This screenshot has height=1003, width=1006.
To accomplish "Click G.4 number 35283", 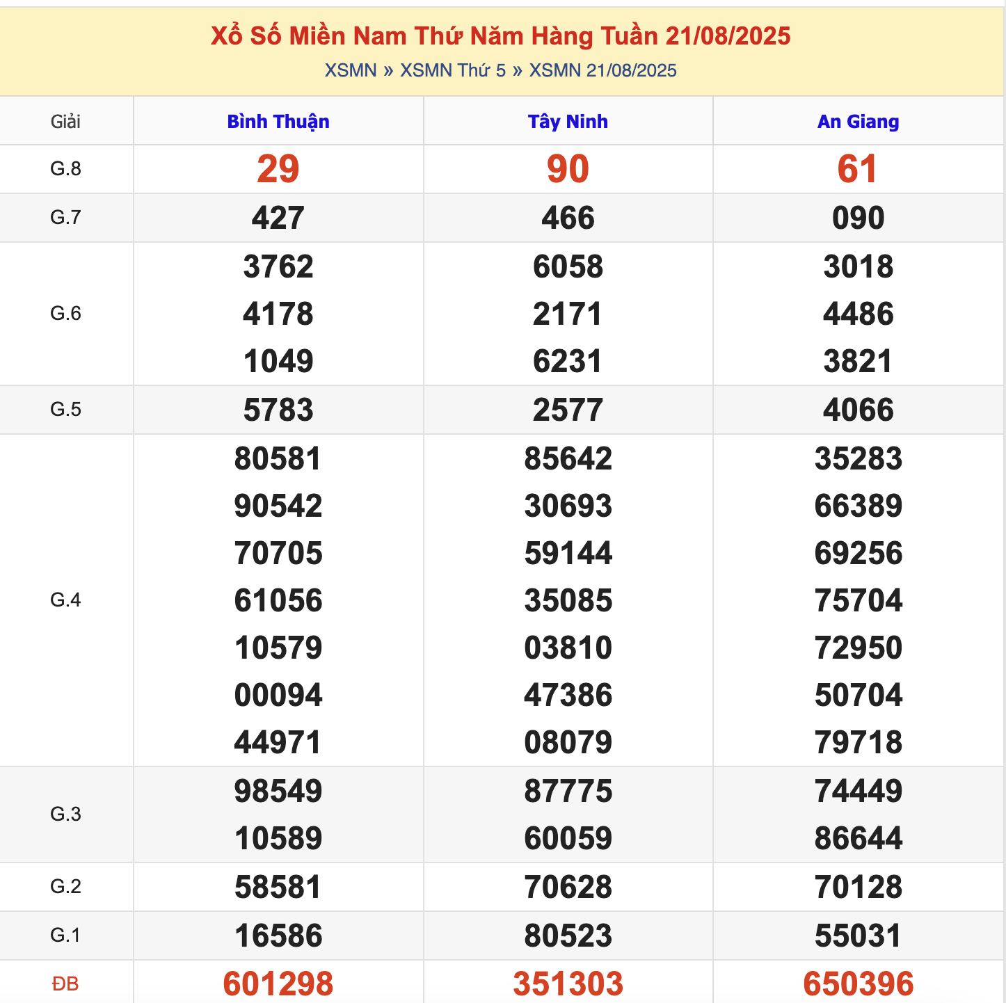I will tap(858, 458).
